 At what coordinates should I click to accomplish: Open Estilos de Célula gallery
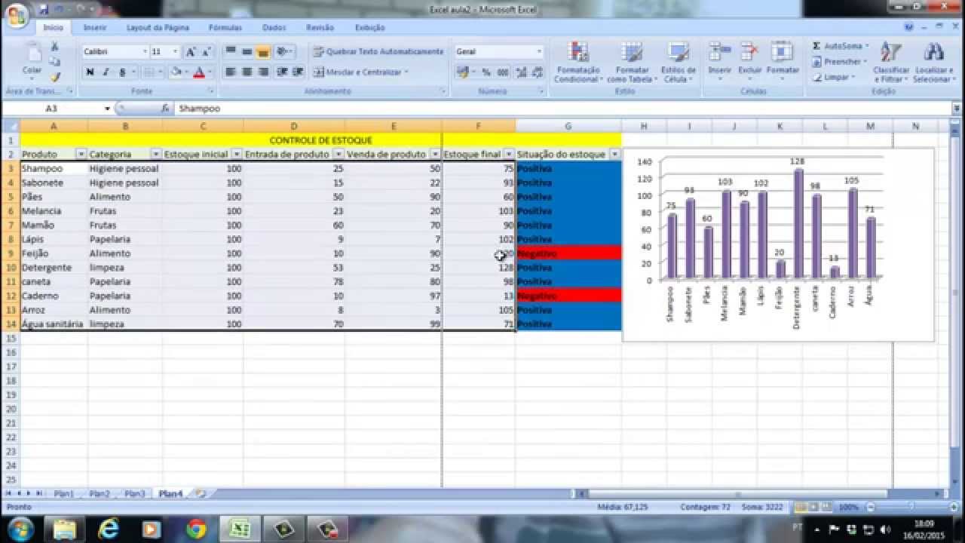pyautogui.click(x=679, y=62)
